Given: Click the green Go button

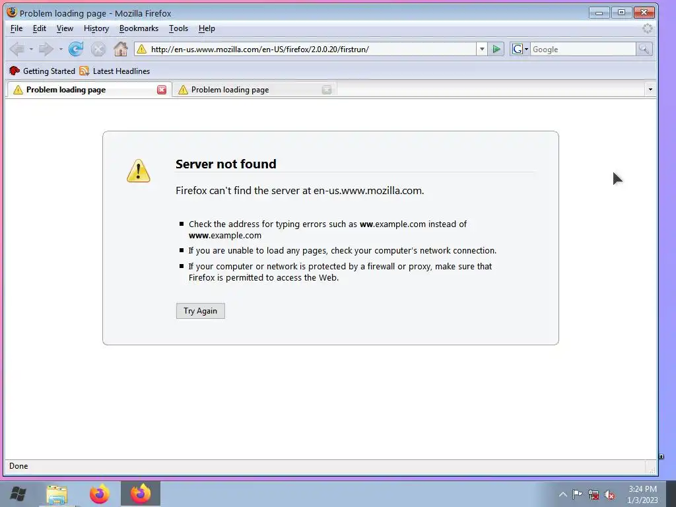Looking at the screenshot, I should pyautogui.click(x=496, y=49).
